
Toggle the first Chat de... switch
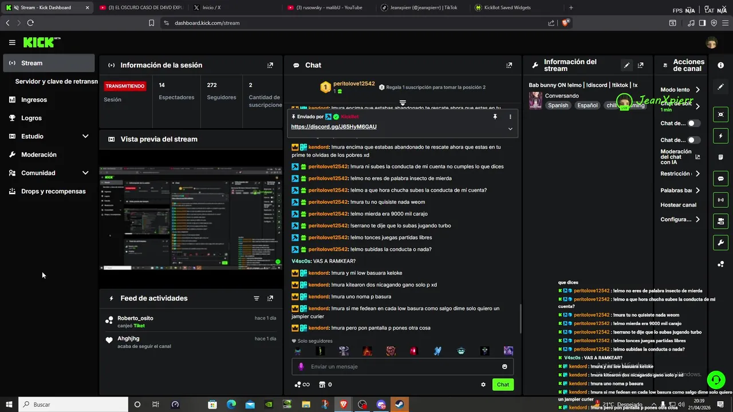coord(693,123)
